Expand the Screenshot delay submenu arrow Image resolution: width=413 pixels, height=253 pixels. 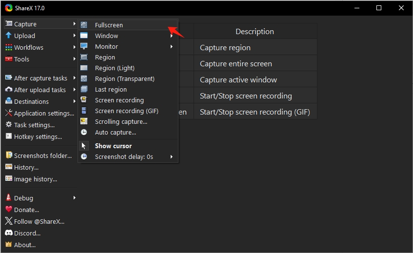pos(172,156)
